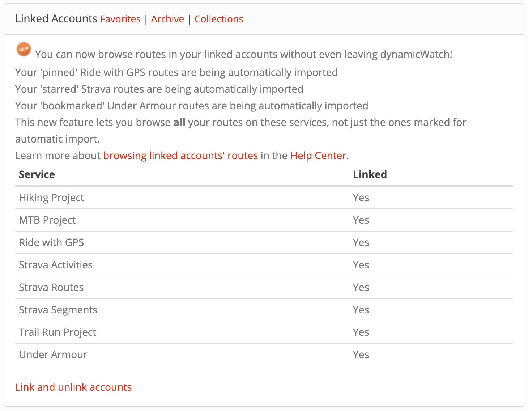Select the Strava Activities row

click(56, 265)
